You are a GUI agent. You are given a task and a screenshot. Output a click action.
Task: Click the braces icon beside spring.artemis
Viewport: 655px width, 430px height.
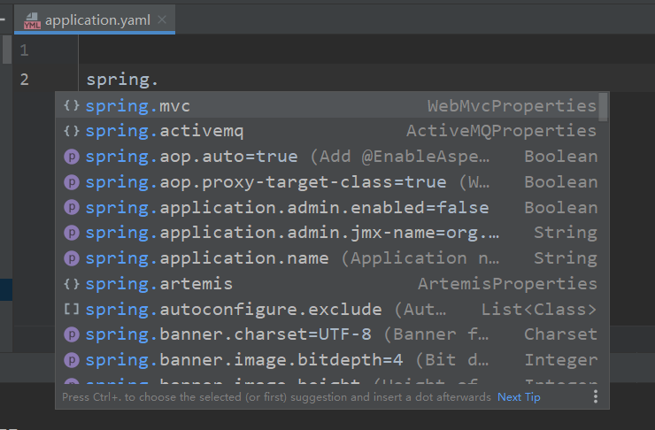point(72,284)
